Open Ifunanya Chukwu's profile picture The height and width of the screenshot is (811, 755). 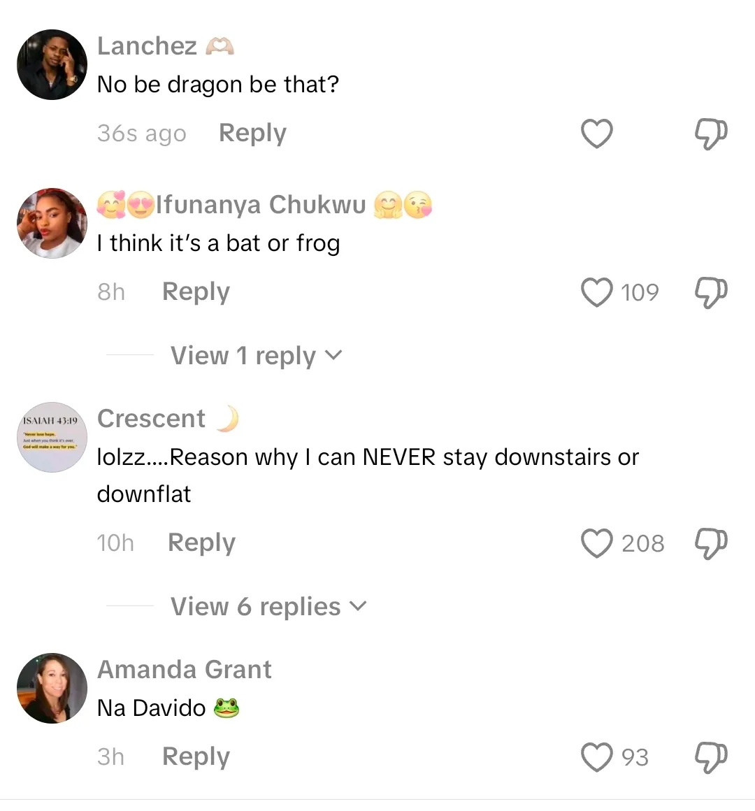click(52, 223)
